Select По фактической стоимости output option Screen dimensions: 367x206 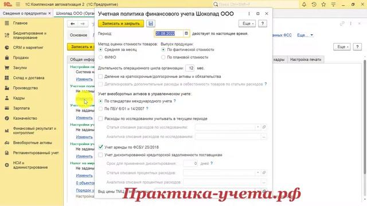coord(163,50)
